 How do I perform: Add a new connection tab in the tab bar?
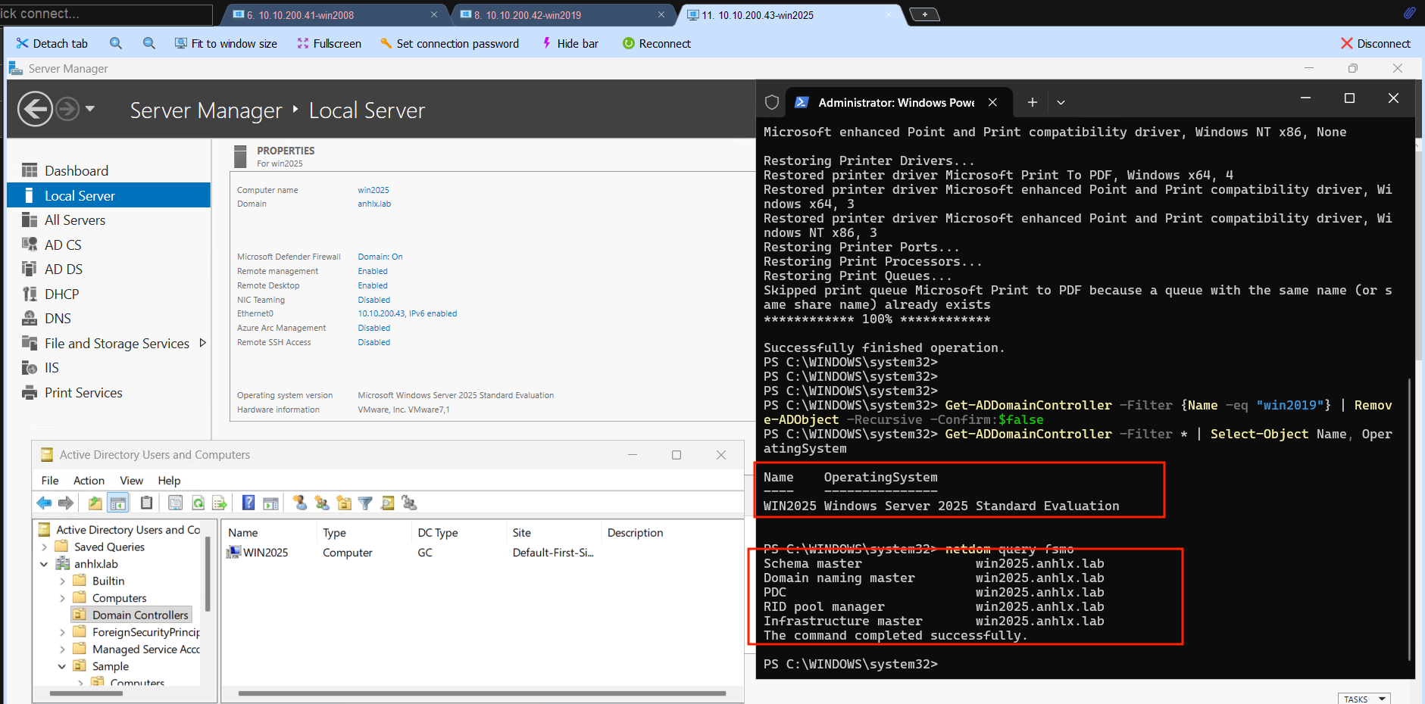tap(924, 14)
